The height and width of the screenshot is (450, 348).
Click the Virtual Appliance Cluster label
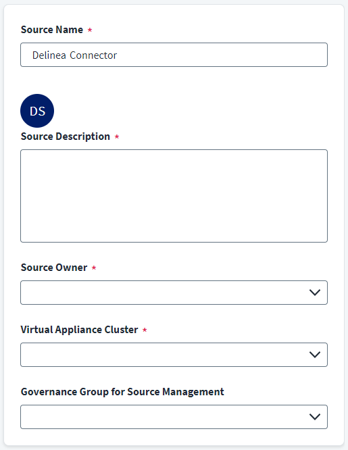click(79, 330)
